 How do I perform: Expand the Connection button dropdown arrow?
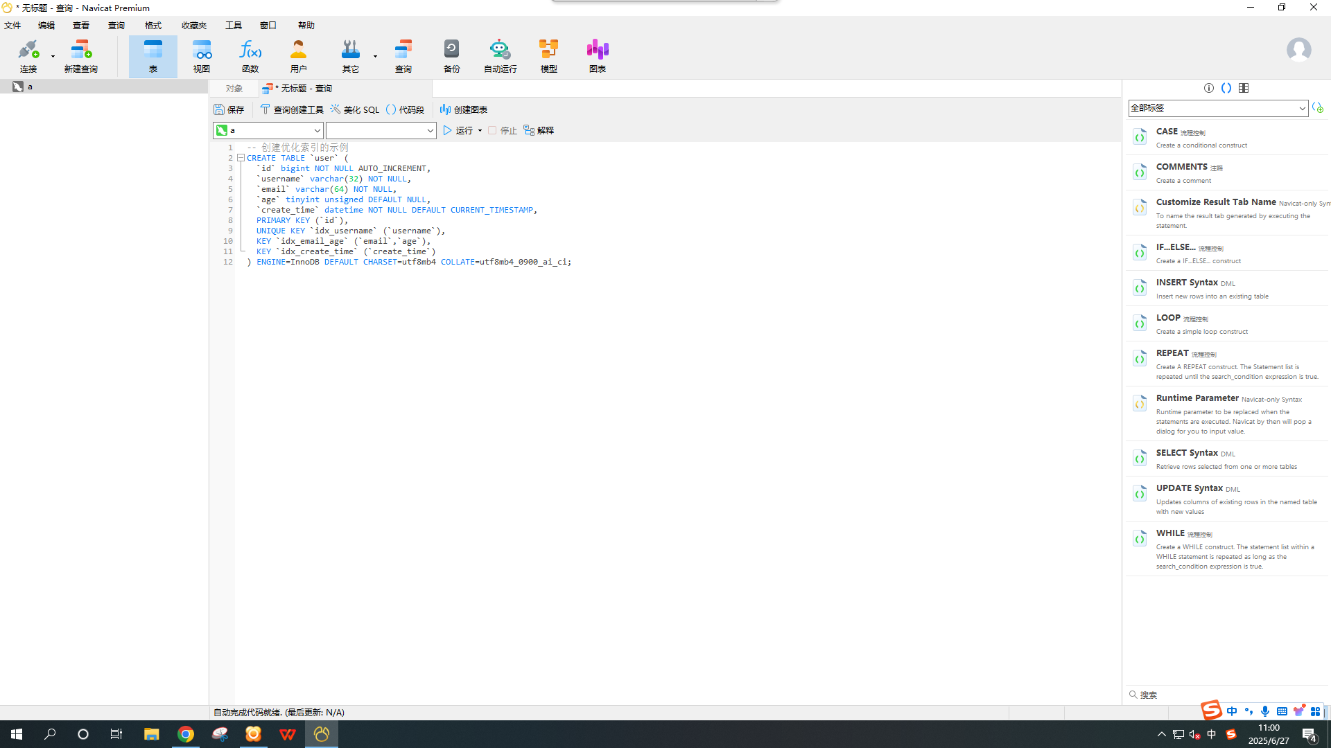53,56
